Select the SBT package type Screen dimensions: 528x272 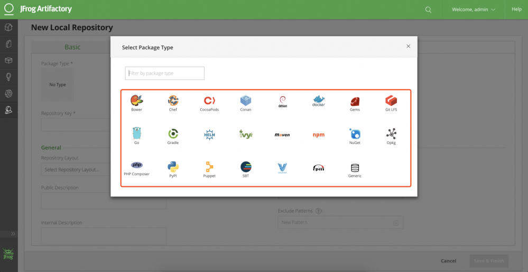click(x=246, y=169)
